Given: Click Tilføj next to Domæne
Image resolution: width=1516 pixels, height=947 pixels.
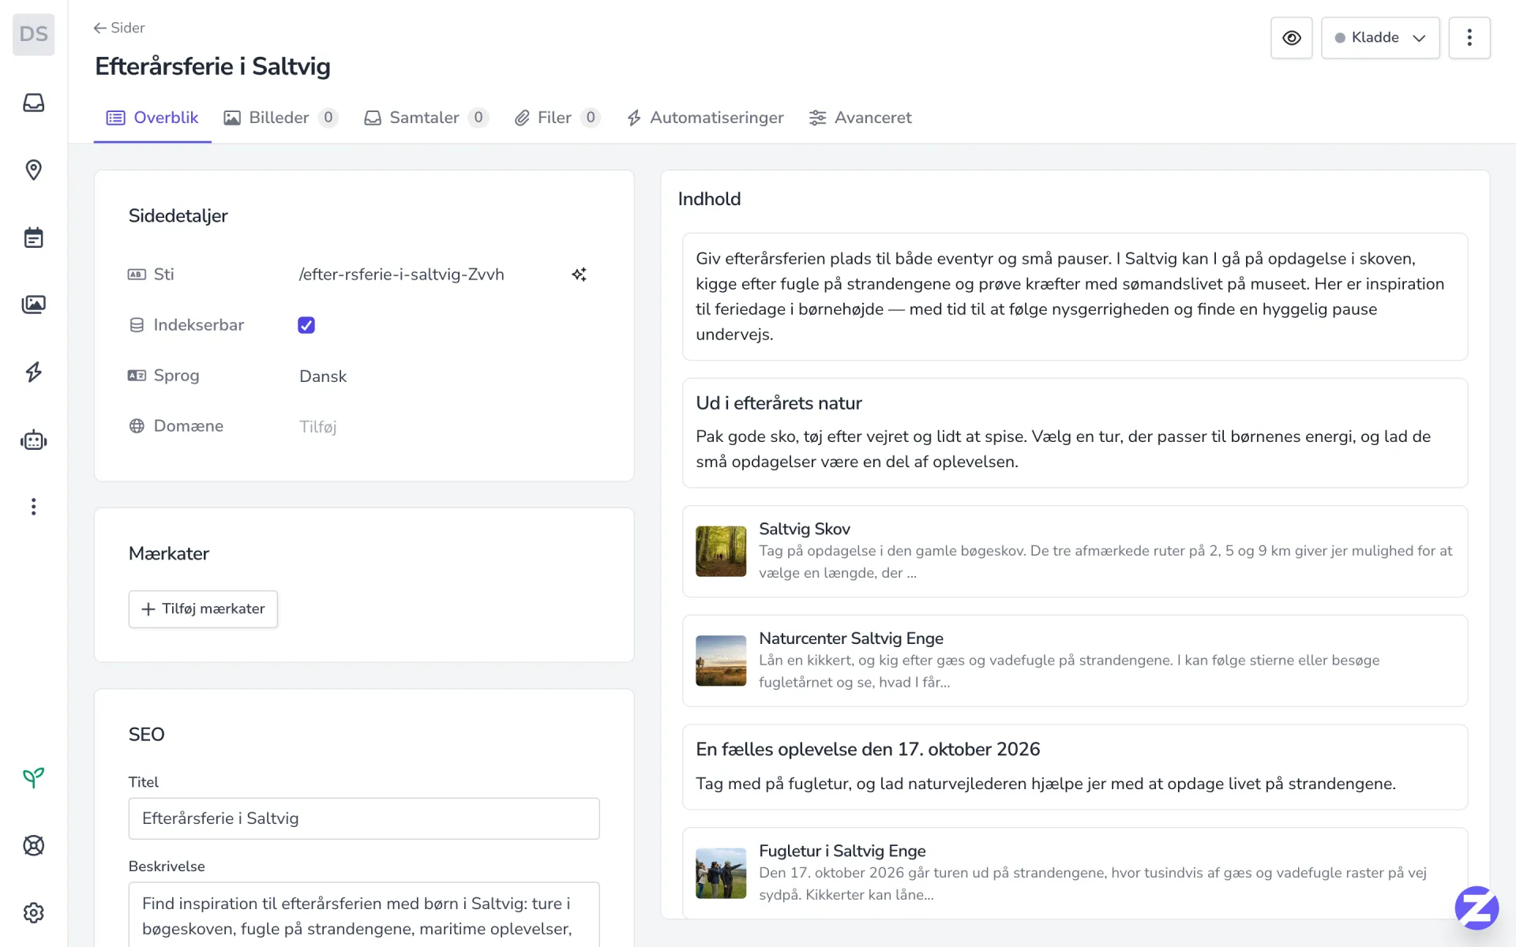Looking at the screenshot, I should (x=318, y=427).
